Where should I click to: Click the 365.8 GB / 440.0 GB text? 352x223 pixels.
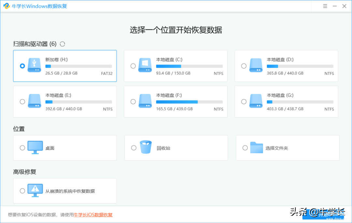285,73
